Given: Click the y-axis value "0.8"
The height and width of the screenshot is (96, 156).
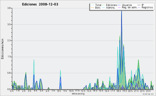Looking at the screenshot, I should pos(9,73).
